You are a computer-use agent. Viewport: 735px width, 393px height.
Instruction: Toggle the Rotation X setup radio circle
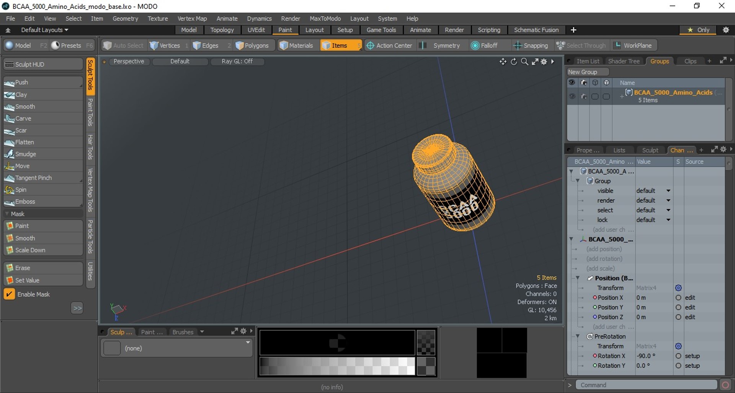click(x=678, y=356)
